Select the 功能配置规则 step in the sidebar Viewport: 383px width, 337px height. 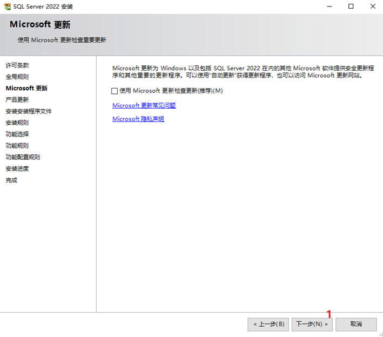[23, 157]
